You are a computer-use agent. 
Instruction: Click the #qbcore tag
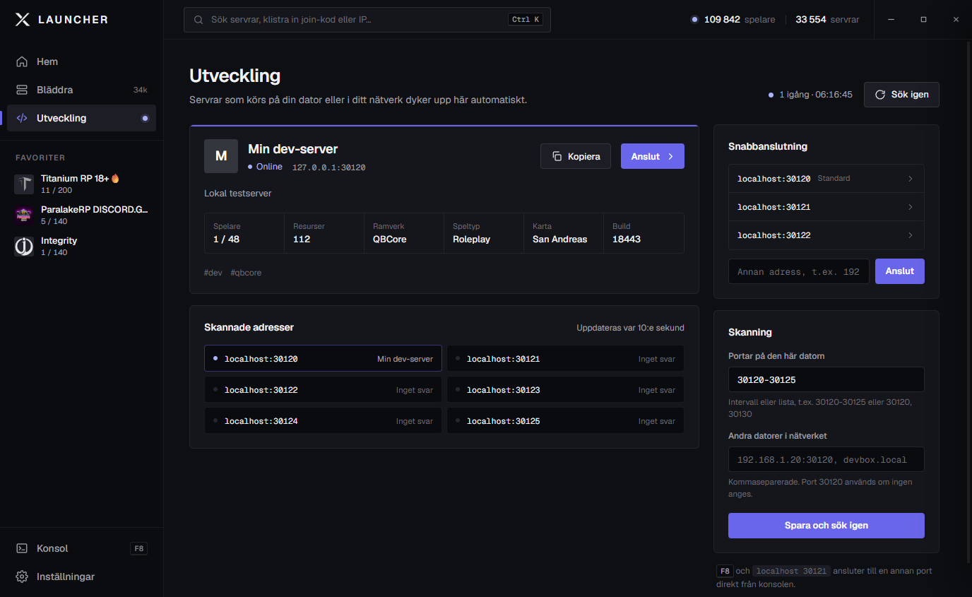tap(246, 272)
